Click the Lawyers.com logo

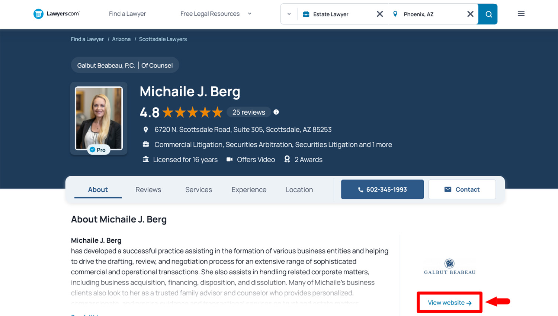click(57, 14)
